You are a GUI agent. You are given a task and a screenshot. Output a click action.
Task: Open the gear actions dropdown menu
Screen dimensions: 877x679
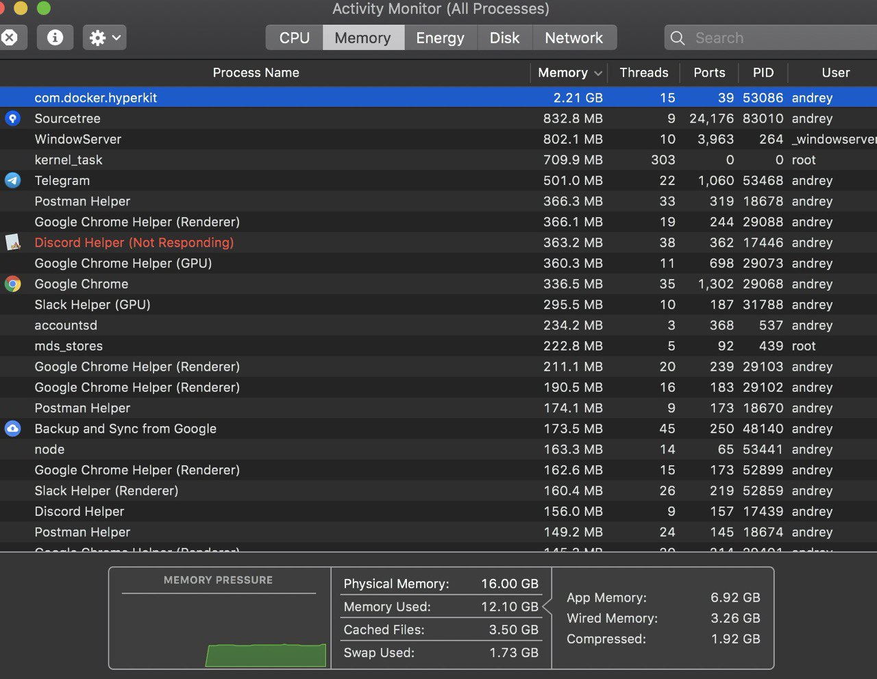tap(104, 38)
